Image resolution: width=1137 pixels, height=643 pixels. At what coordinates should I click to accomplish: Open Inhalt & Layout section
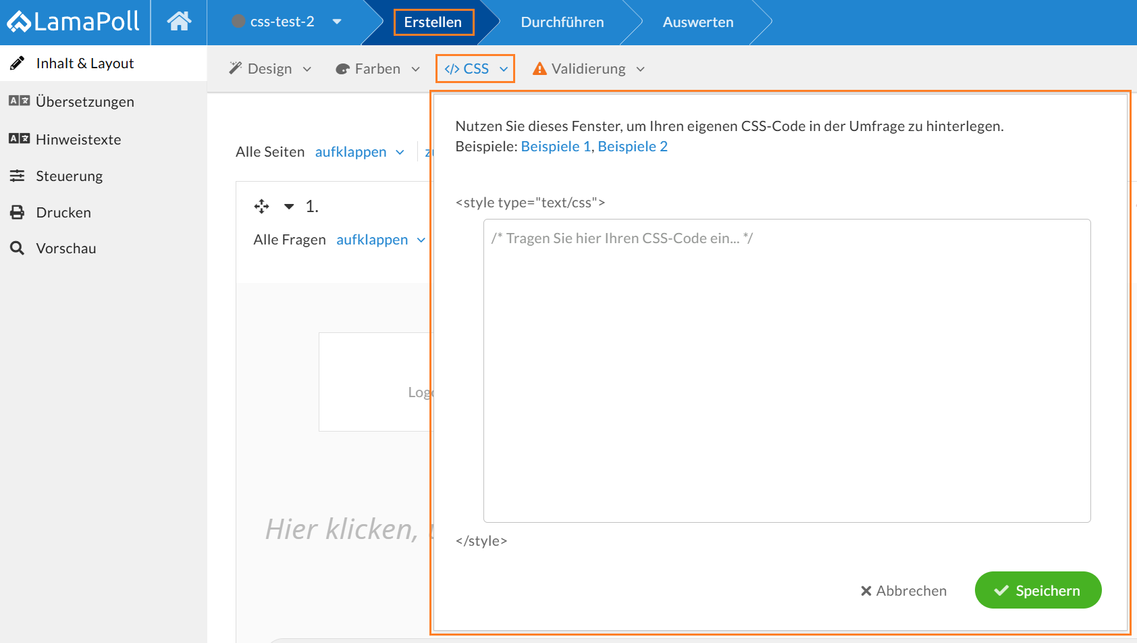click(x=103, y=63)
